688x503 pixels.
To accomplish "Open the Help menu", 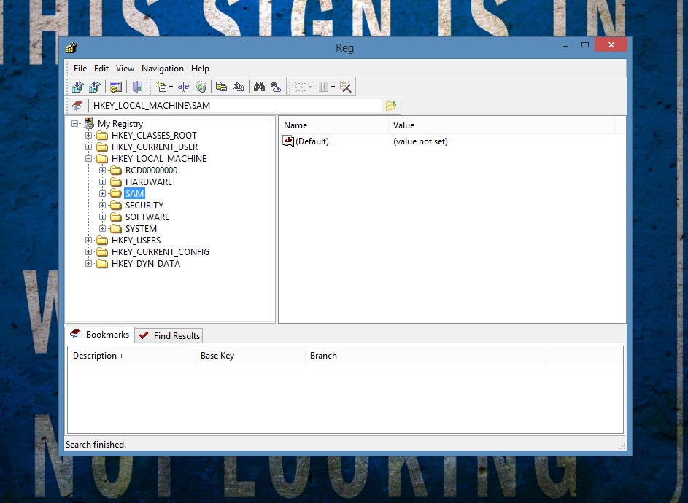I will pyautogui.click(x=200, y=69).
